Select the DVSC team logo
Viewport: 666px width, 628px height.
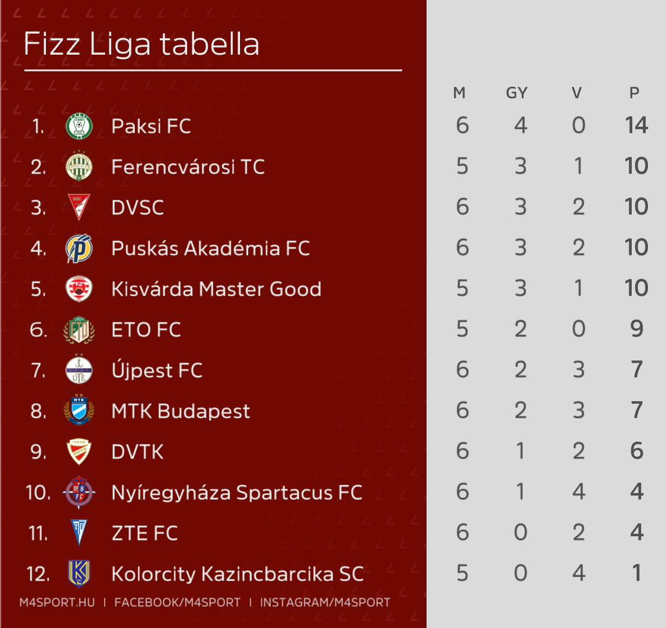[79, 208]
